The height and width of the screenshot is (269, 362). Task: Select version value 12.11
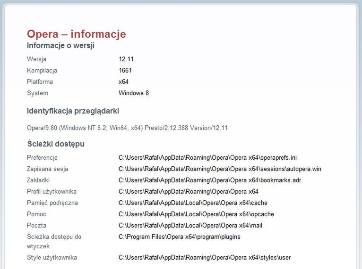pyautogui.click(x=126, y=59)
